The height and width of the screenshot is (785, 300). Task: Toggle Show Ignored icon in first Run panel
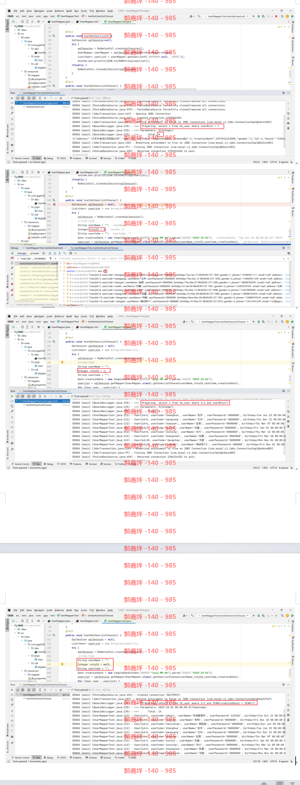pyautogui.click(x=22, y=98)
